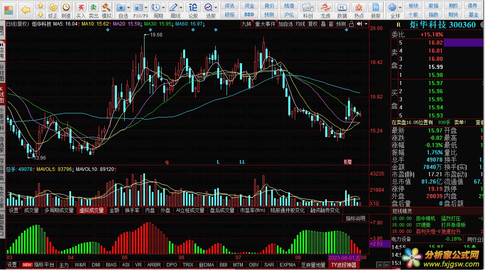Expand dropdown next to F10/F9 icon

[x=146, y=7]
